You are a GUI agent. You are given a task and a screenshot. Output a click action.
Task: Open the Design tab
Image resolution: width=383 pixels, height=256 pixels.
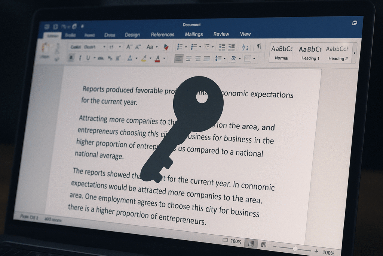(132, 35)
